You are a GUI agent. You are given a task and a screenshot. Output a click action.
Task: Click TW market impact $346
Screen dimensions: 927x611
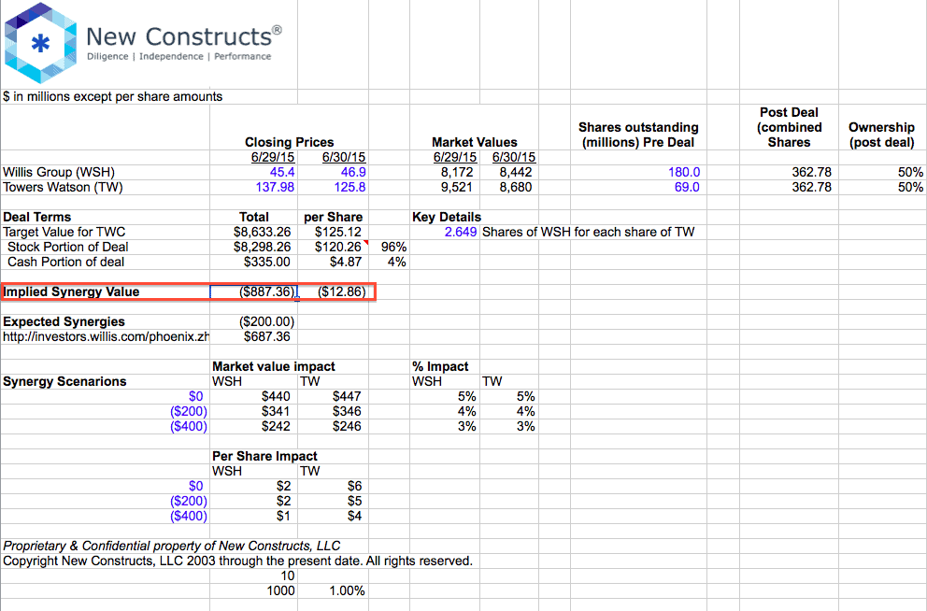click(x=347, y=411)
